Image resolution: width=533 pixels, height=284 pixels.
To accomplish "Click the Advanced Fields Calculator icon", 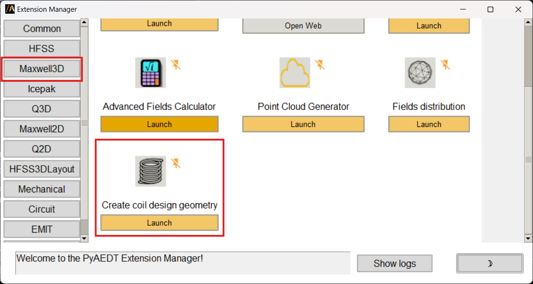I will [x=150, y=73].
